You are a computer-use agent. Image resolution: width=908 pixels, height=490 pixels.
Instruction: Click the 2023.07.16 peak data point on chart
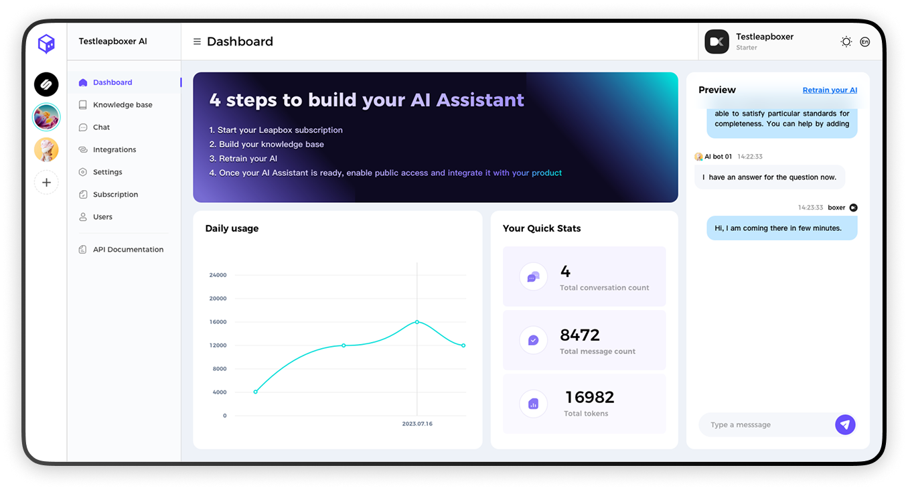tap(417, 322)
